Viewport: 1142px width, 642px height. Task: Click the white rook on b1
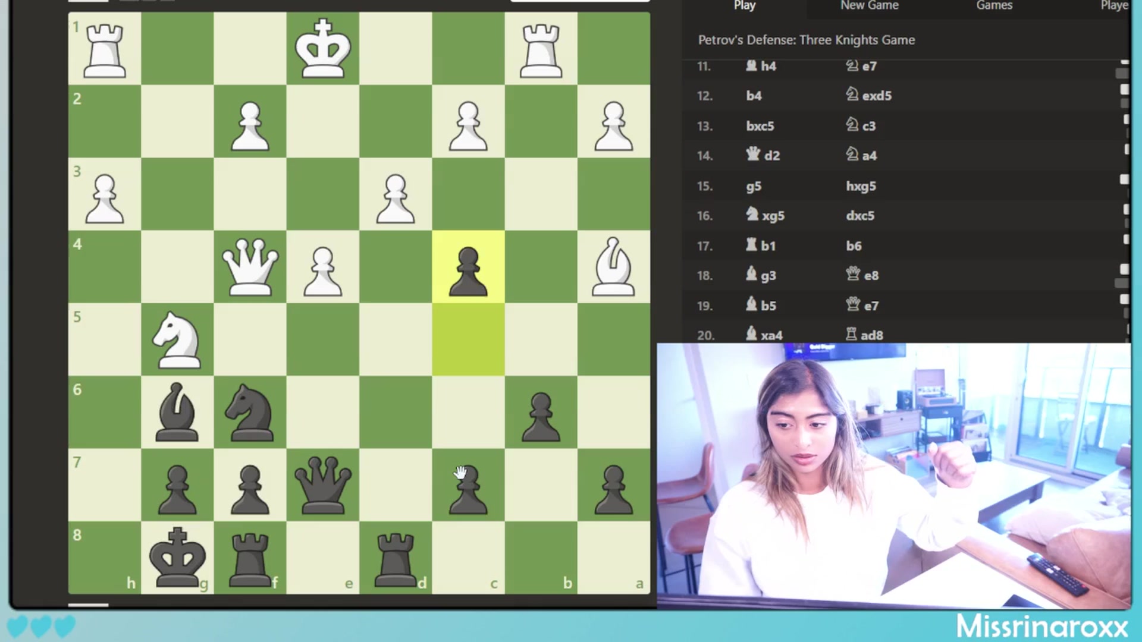tap(541, 49)
